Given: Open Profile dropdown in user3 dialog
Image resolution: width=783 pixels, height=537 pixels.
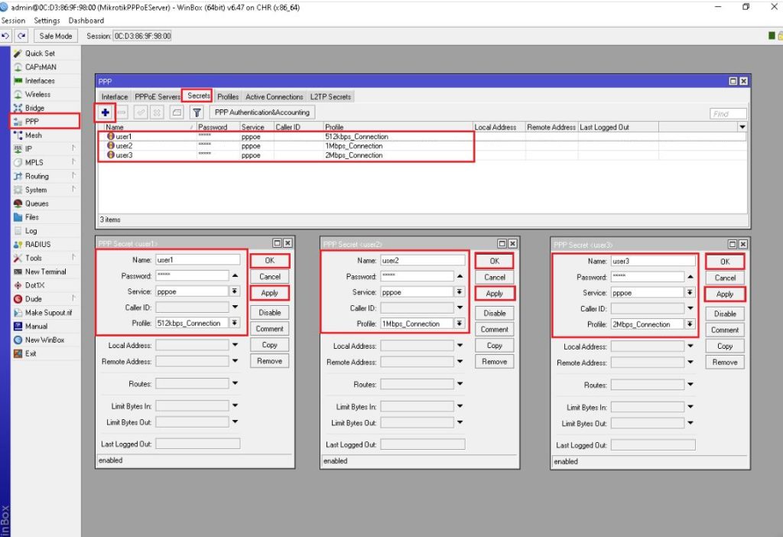Looking at the screenshot, I should tap(690, 324).
